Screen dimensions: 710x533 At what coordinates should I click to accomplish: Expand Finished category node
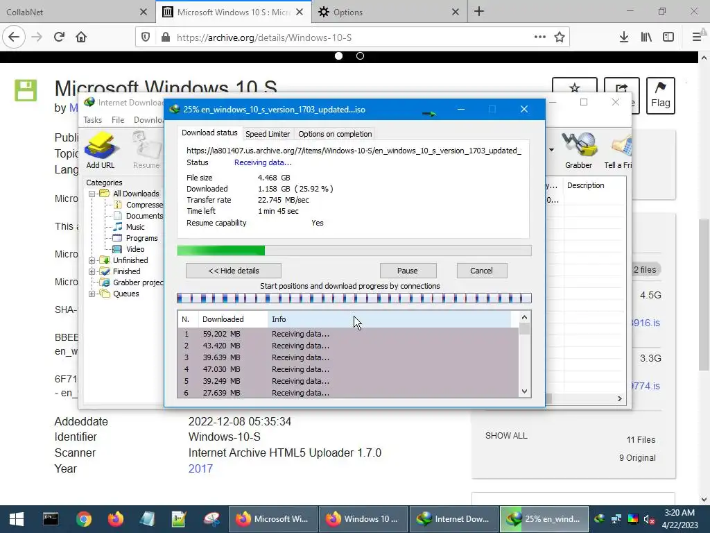point(92,271)
